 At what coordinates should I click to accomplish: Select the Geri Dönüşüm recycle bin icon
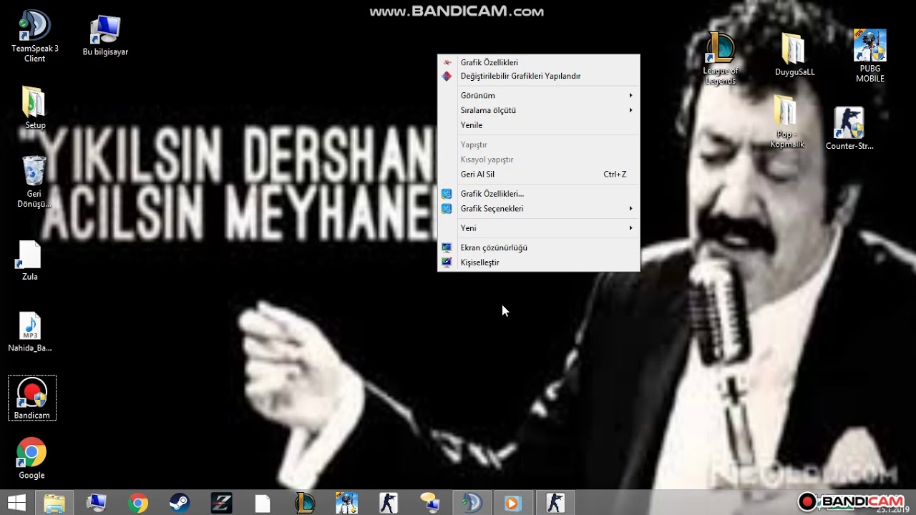[34, 182]
